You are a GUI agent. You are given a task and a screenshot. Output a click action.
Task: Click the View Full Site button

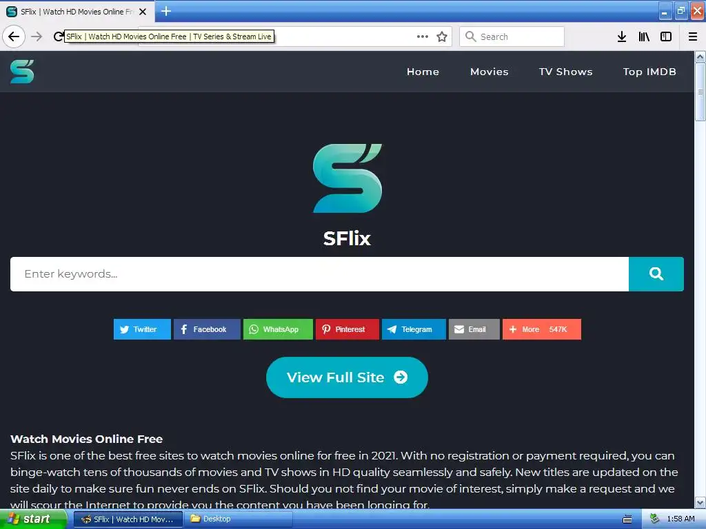(347, 377)
